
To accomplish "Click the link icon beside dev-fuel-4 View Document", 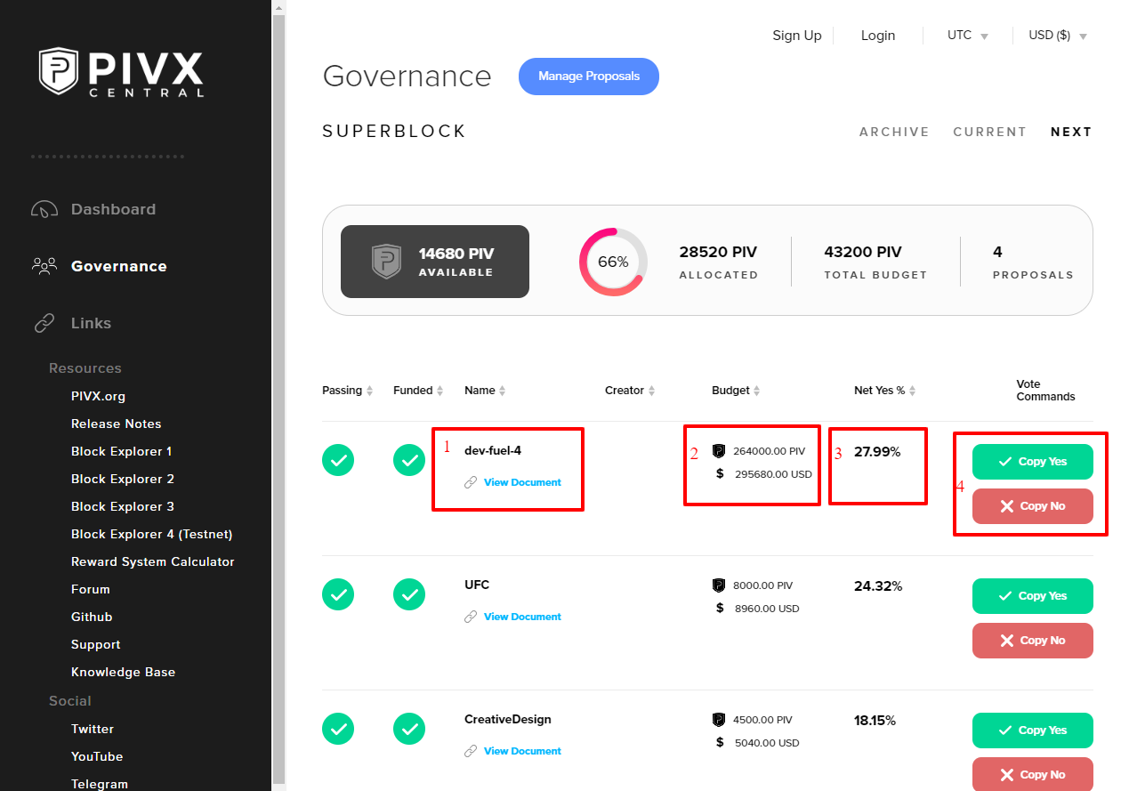I will point(471,482).
